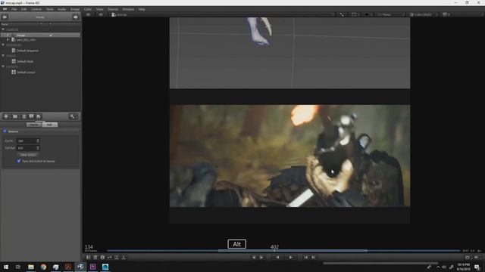Click the delete trash icon

[23, 116]
